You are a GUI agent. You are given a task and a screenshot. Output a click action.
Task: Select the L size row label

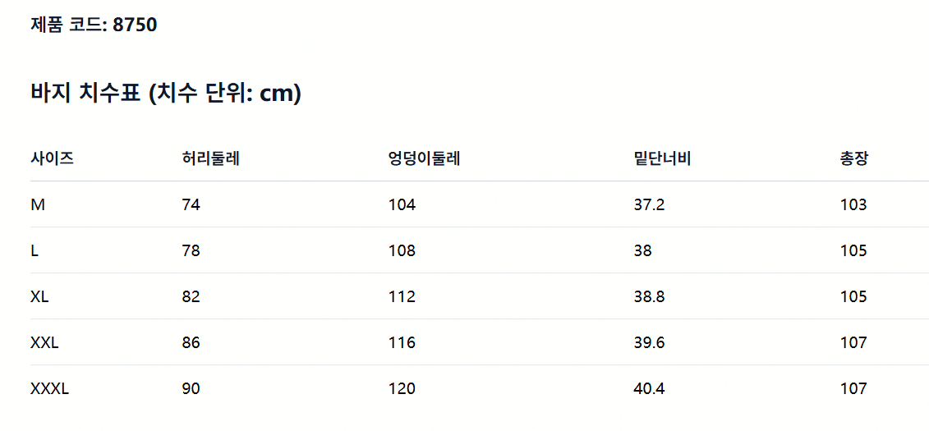(x=34, y=251)
